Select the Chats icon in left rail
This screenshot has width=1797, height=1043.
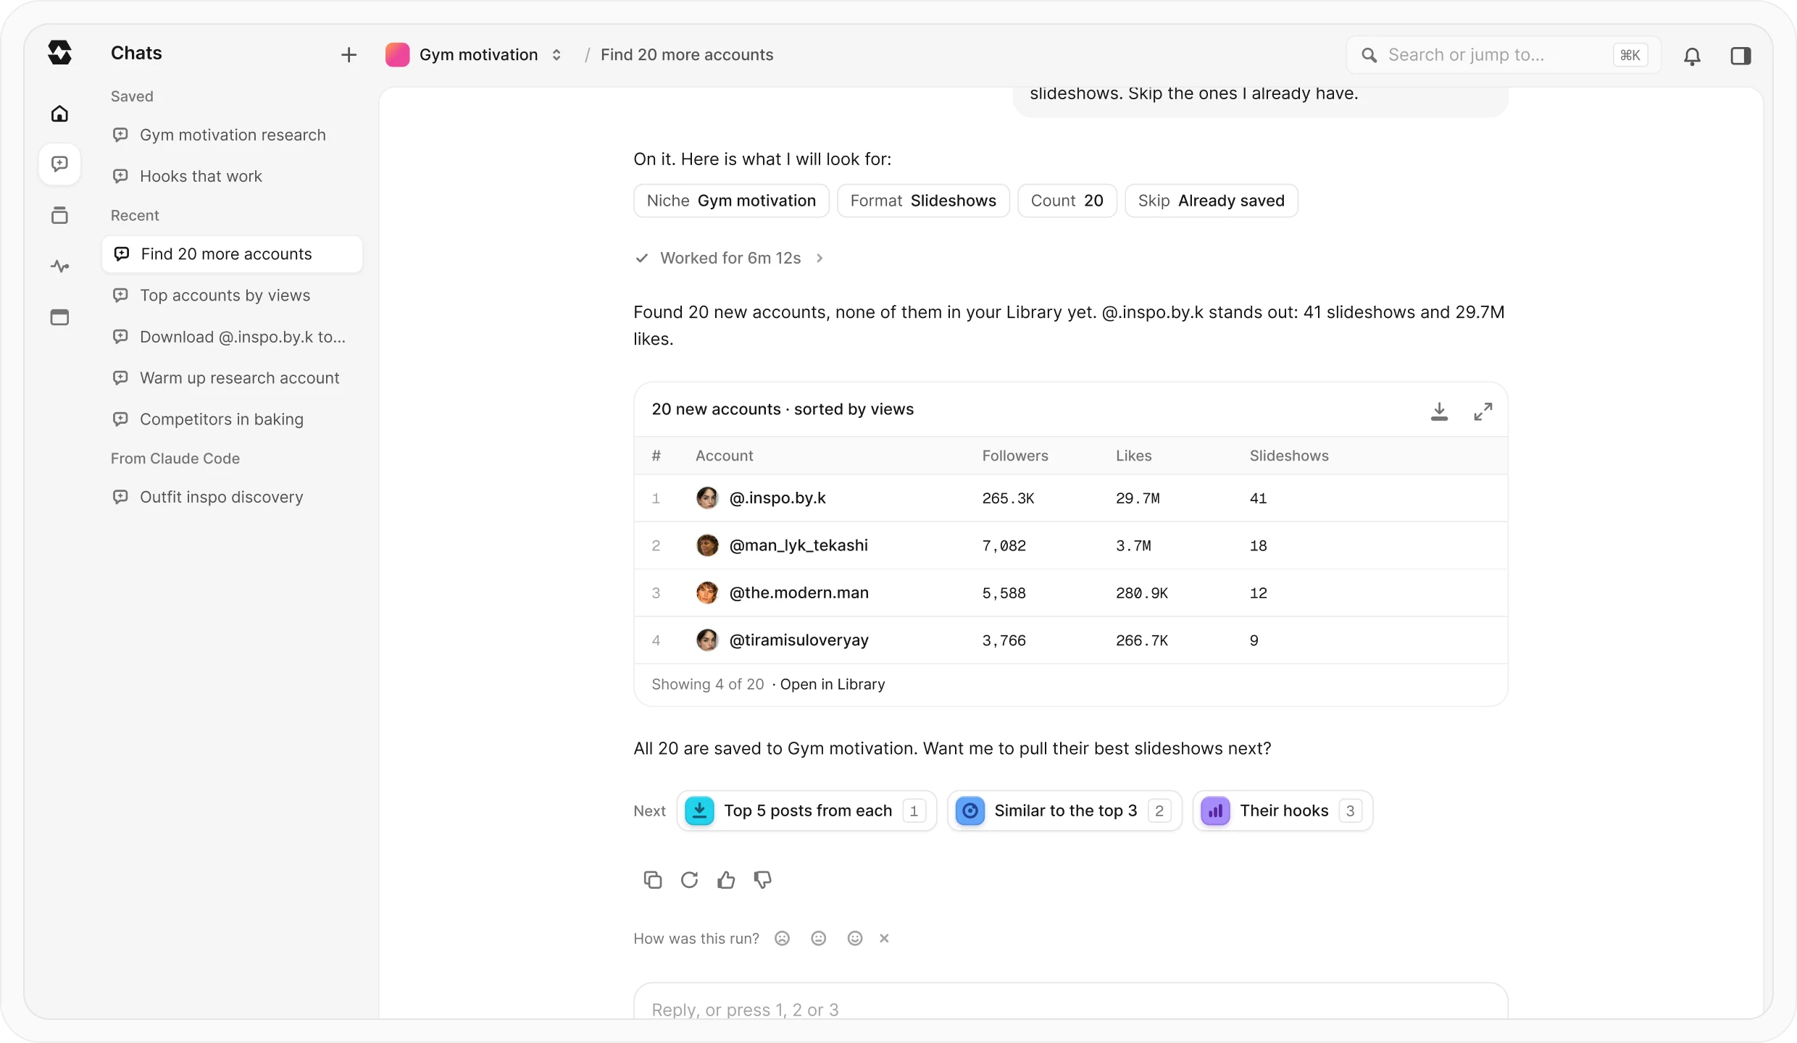point(59,164)
